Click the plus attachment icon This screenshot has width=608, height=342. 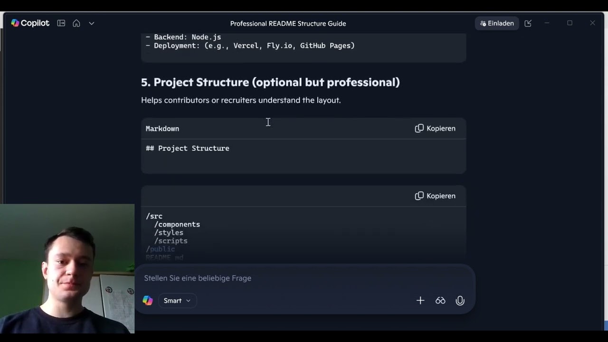click(420, 301)
